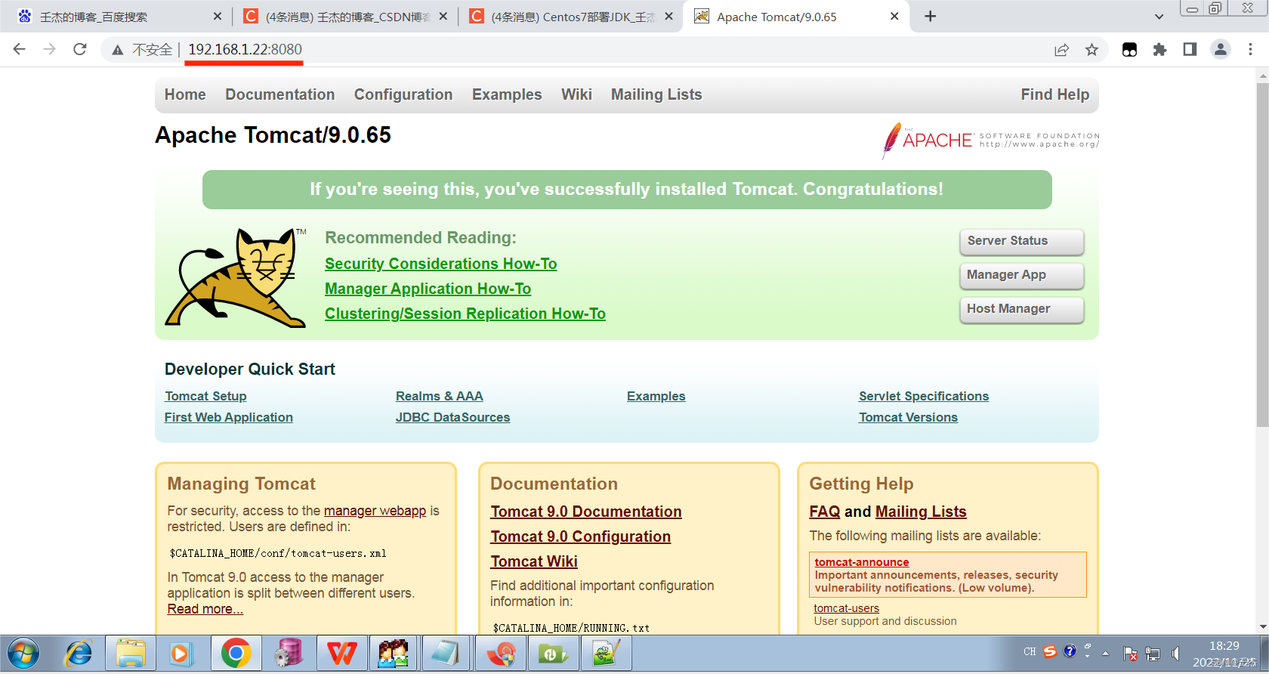Open the Examples nav item
Viewport: 1269px width, 674px height.
click(507, 94)
